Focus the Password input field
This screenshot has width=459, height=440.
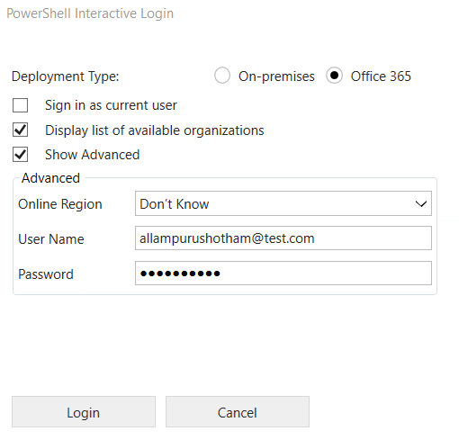[283, 274]
